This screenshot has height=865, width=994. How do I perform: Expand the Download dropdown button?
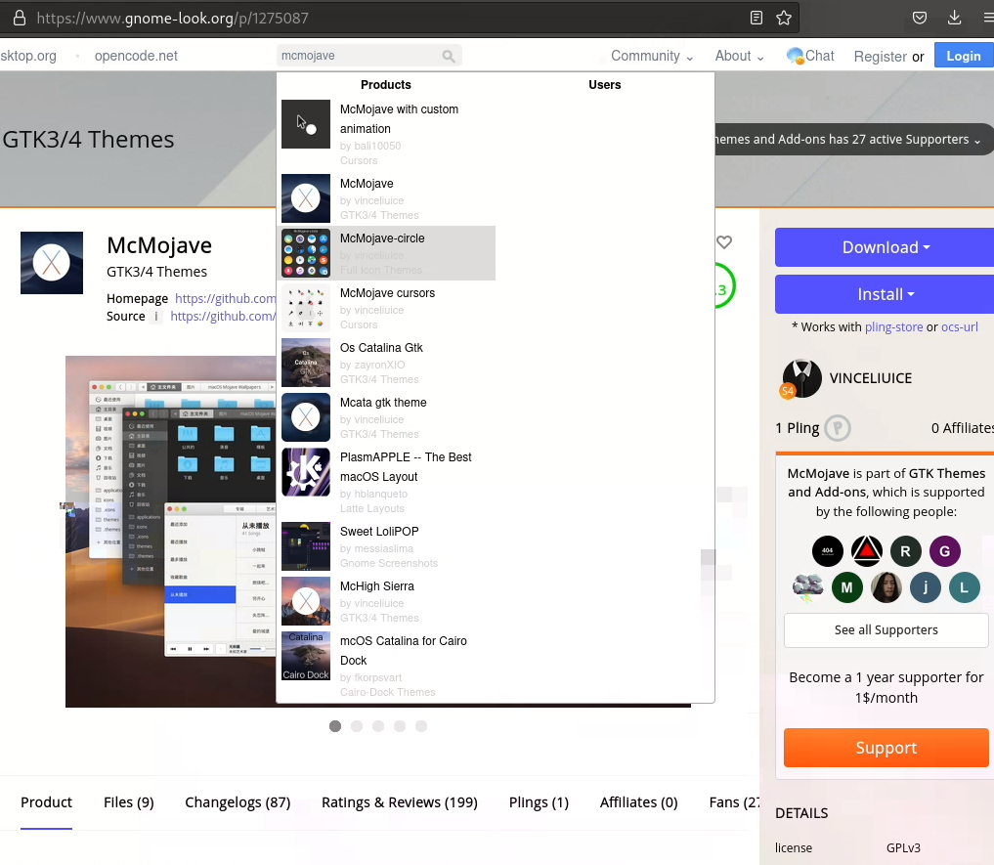885,247
